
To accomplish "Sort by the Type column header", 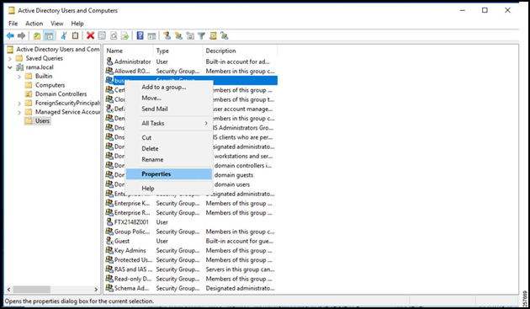I will click(178, 51).
